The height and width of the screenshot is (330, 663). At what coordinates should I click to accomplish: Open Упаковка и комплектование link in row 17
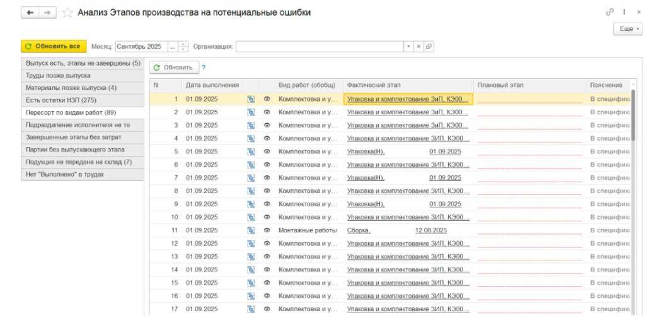click(x=408, y=309)
